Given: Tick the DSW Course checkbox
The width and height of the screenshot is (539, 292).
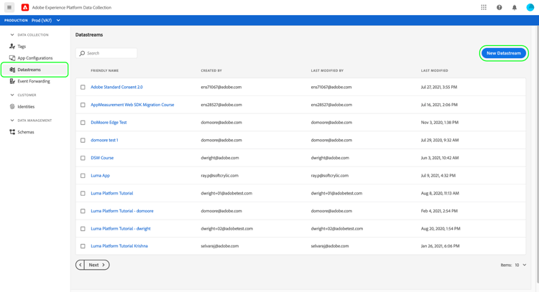Looking at the screenshot, I should 83,158.
